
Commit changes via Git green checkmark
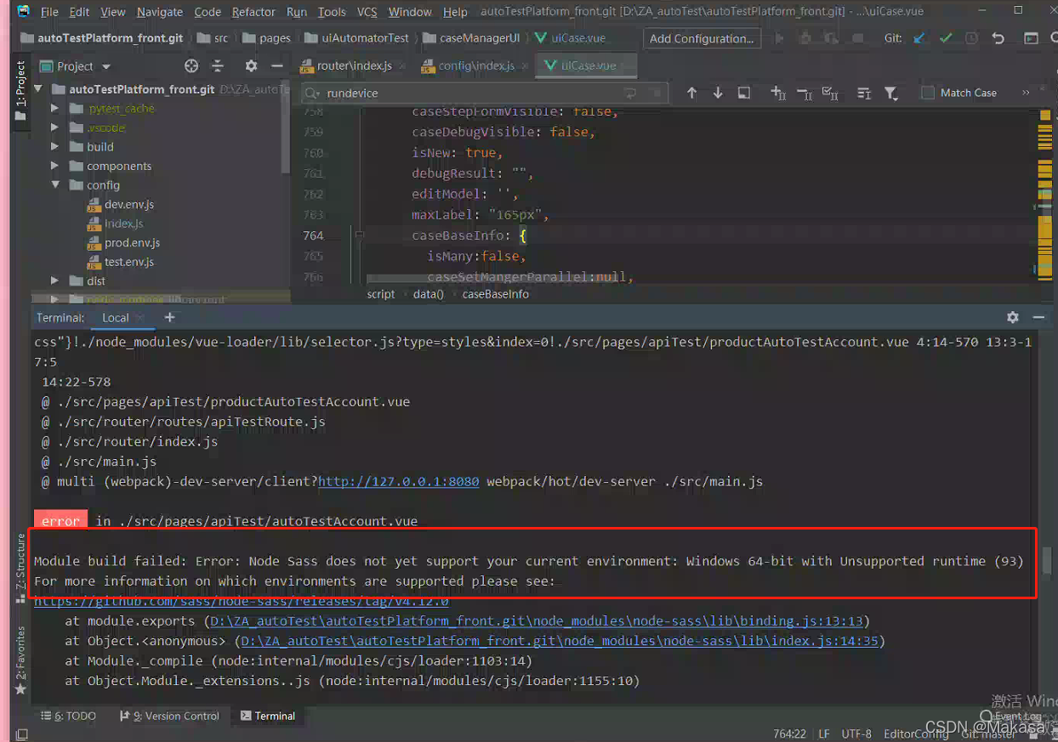tap(946, 38)
